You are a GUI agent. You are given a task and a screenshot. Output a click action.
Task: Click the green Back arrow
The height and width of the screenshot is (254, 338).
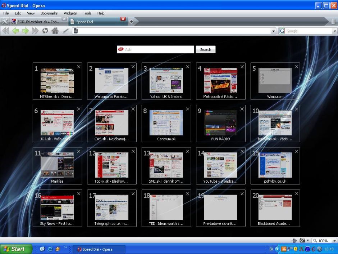pyautogui.click(x=15, y=31)
